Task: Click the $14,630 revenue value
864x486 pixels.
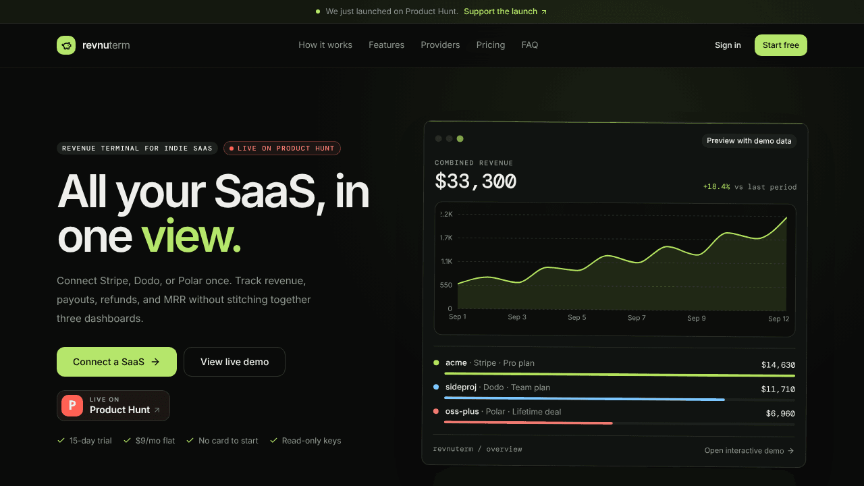Action: pos(778,364)
